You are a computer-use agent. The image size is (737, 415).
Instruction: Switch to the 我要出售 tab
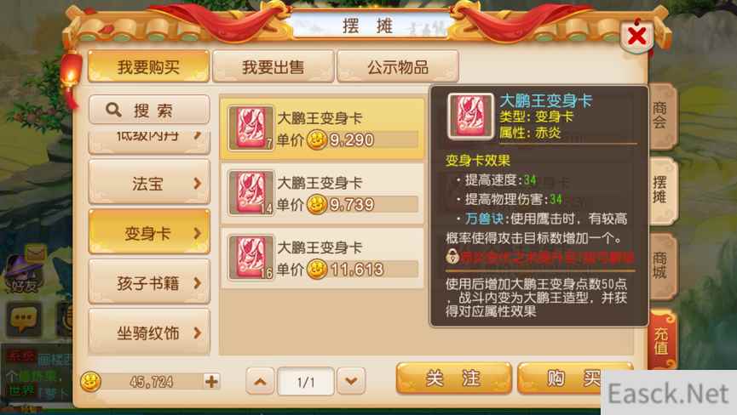coord(273,67)
